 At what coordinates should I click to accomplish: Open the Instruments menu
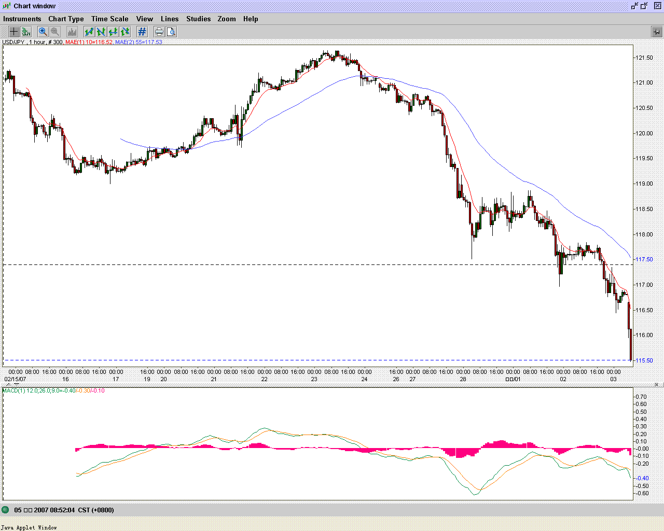point(22,19)
